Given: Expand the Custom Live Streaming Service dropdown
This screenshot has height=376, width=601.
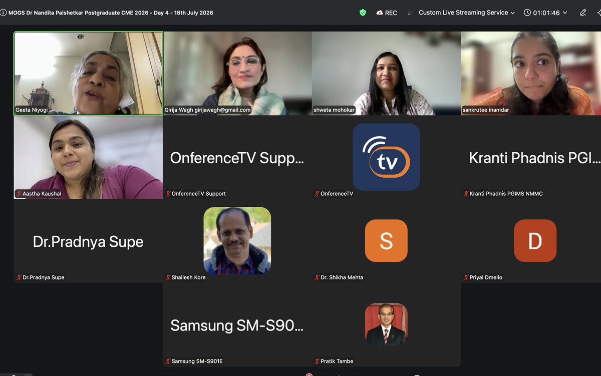Looking at the screenshot, I should pyautogui.click(x=467, y=13).
